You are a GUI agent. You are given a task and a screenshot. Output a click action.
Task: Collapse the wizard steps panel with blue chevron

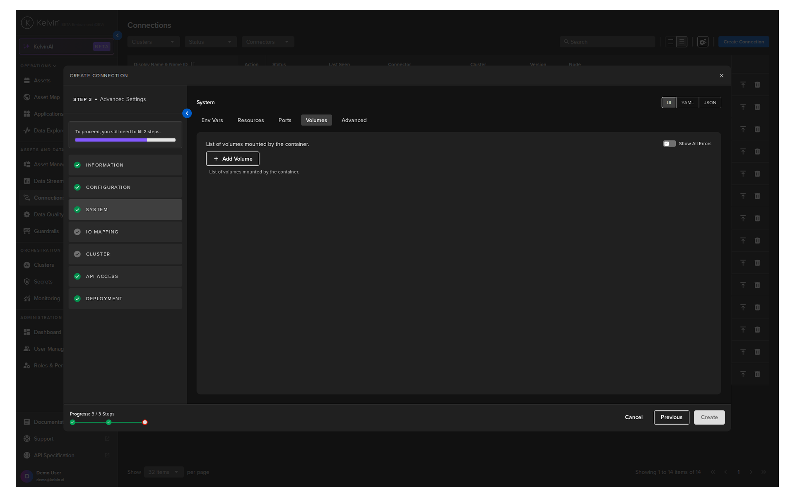(187, 113)
